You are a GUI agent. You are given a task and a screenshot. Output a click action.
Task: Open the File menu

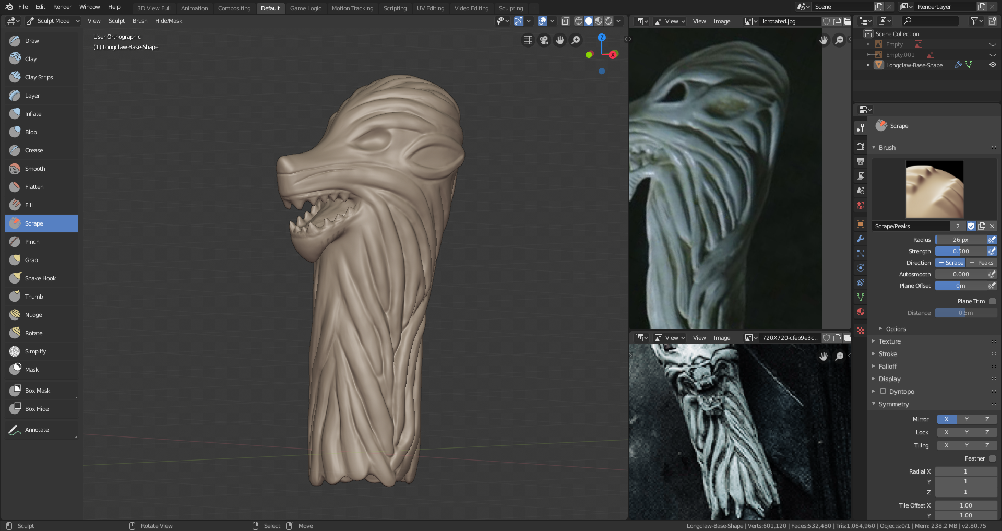(x=23, y=7)
